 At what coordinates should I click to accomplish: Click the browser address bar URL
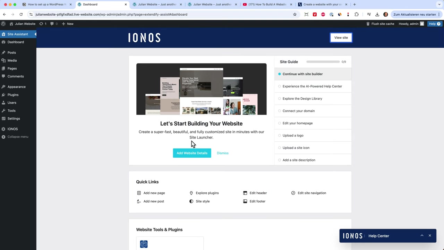(111, 15)
